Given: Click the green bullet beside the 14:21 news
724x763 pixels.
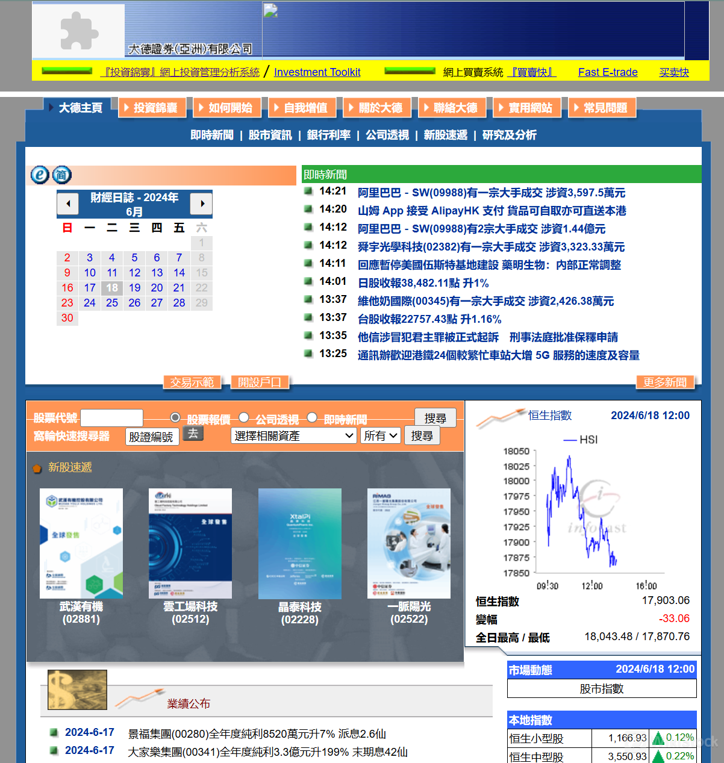Looking at the screenshot, I should (x=308, y=192).
